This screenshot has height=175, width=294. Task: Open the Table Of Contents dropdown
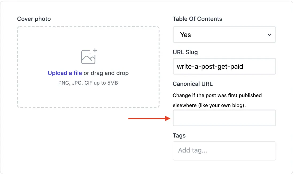coord(224,35)
